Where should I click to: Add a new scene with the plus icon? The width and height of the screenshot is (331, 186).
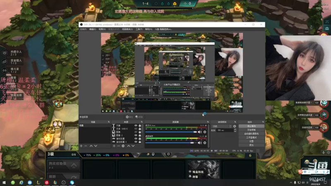81,146
